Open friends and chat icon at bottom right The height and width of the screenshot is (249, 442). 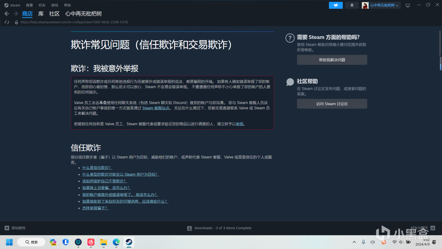pyautogui.click(x=433, y=228)
